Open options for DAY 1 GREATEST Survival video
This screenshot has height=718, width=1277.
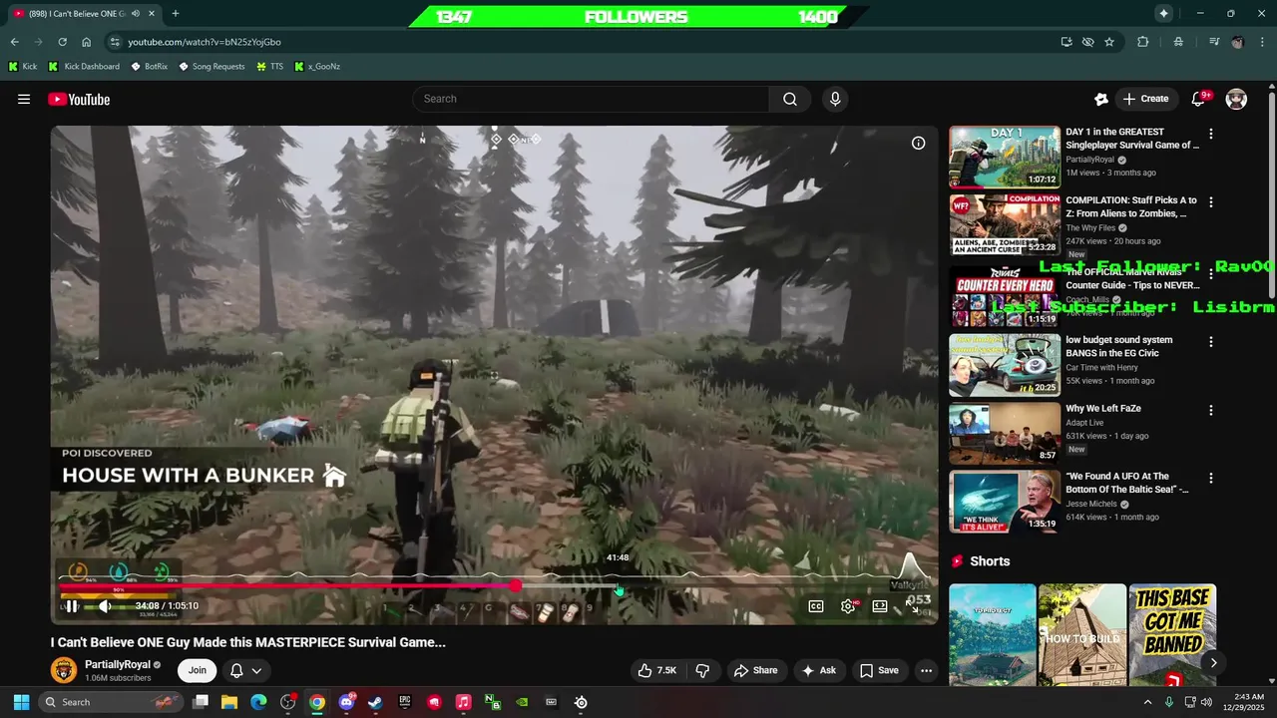point(1211,134)
